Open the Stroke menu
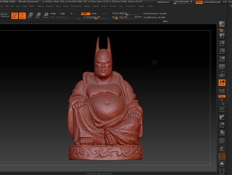 pyautogui.click(x=104, y=6)
